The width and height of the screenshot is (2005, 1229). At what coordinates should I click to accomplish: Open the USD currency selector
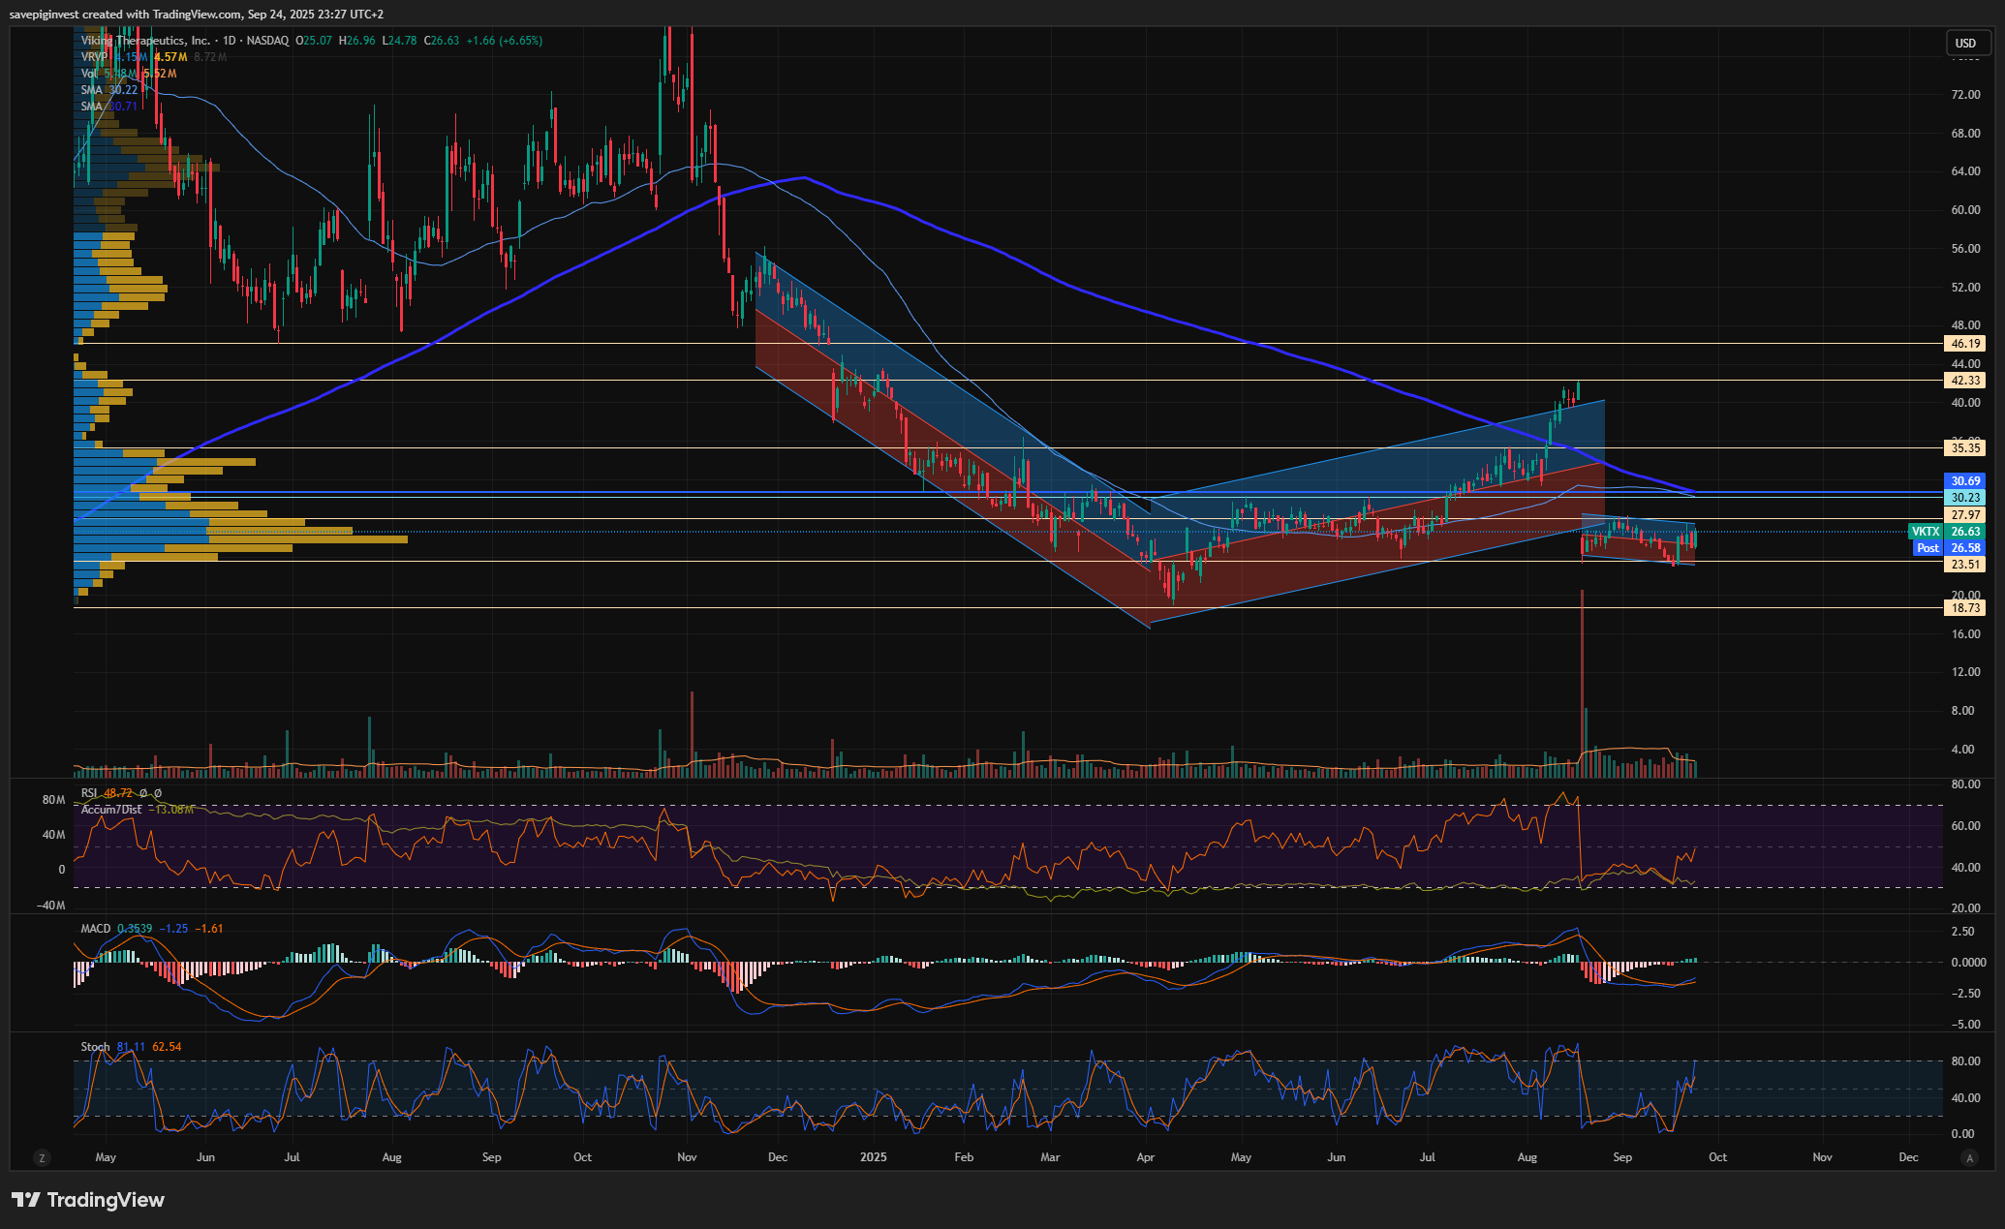coord(1964,43)
